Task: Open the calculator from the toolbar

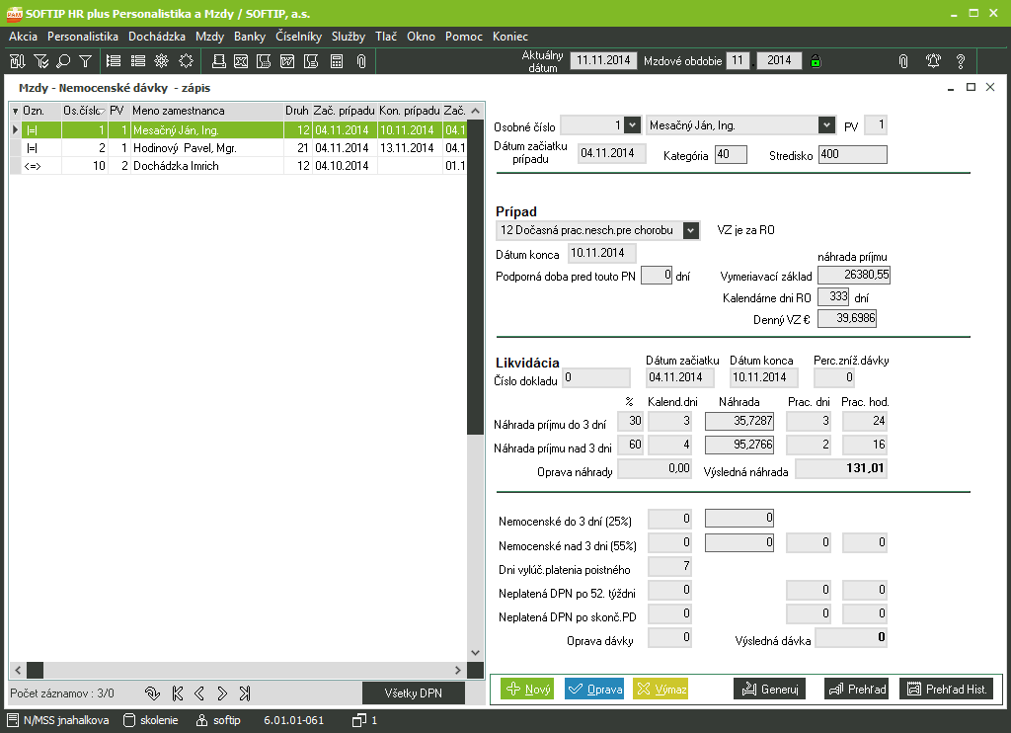Action: coord(337,61)
